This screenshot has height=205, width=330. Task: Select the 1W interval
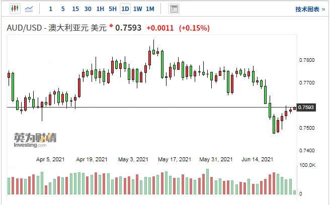click(138, 9)
